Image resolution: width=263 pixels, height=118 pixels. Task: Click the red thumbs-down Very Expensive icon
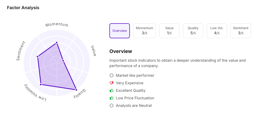click(111, 83)
